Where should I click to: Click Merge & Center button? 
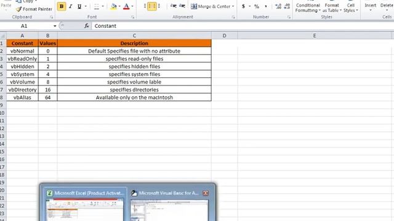[x=211, y=6]
